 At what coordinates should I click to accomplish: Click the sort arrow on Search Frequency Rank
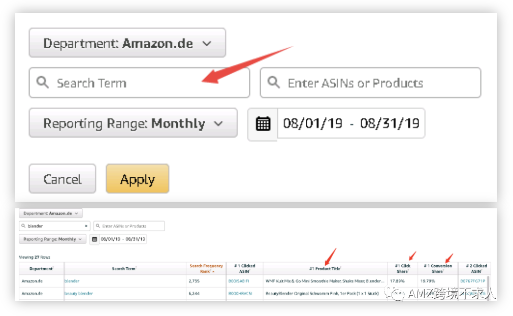click(214, 271)
